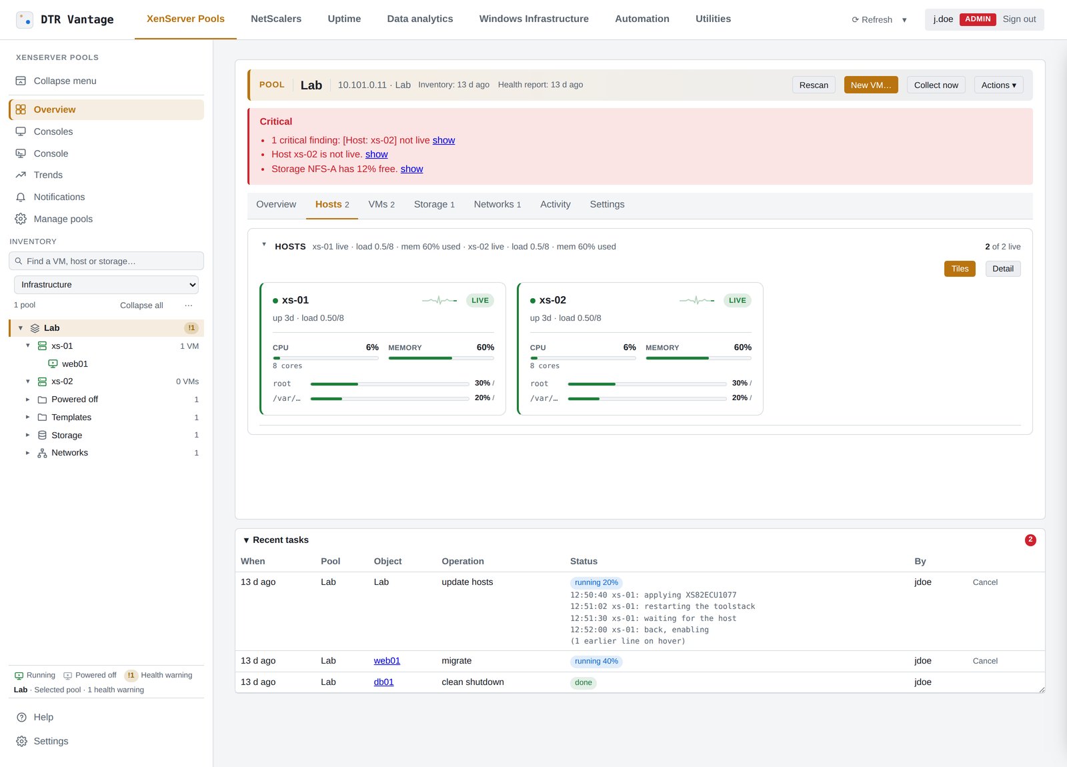Open the NetScalers top tab
Image resolution: width=1067 pixels, height=767 pixels.
(276, 19)
